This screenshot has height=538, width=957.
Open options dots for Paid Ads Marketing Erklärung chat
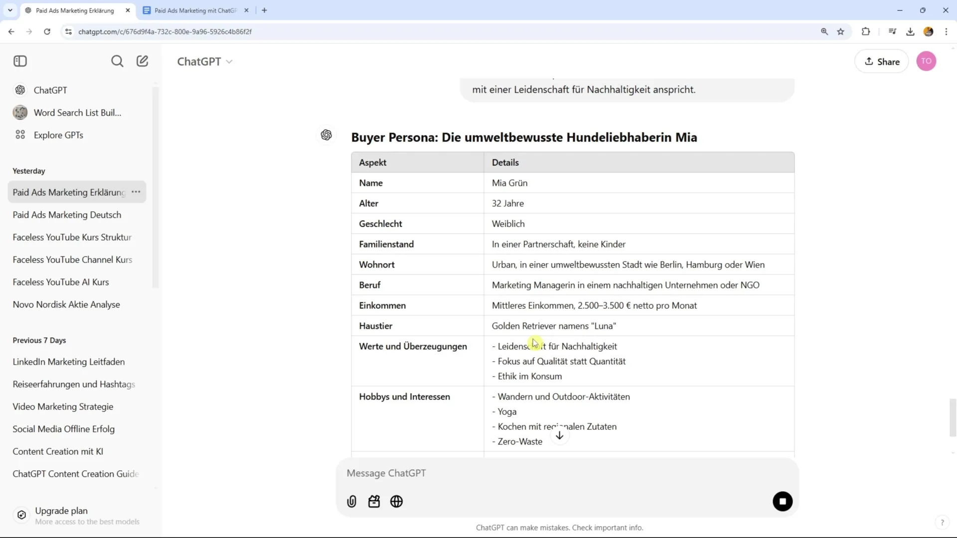tap(136, 192)
